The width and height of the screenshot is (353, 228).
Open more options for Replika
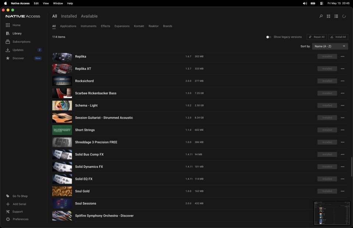pyautogui.click(x=342, y=57)
